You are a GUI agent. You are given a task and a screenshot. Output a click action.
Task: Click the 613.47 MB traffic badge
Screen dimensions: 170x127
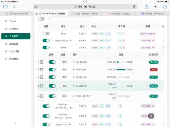coord(148,34)
